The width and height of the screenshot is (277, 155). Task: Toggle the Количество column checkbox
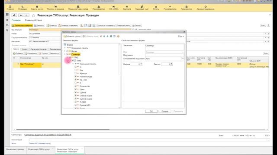76,86
